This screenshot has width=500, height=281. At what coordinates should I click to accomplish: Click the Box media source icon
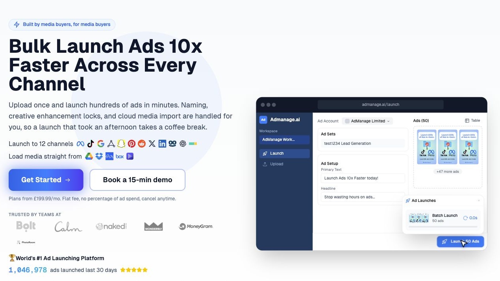tap(120, 156)
